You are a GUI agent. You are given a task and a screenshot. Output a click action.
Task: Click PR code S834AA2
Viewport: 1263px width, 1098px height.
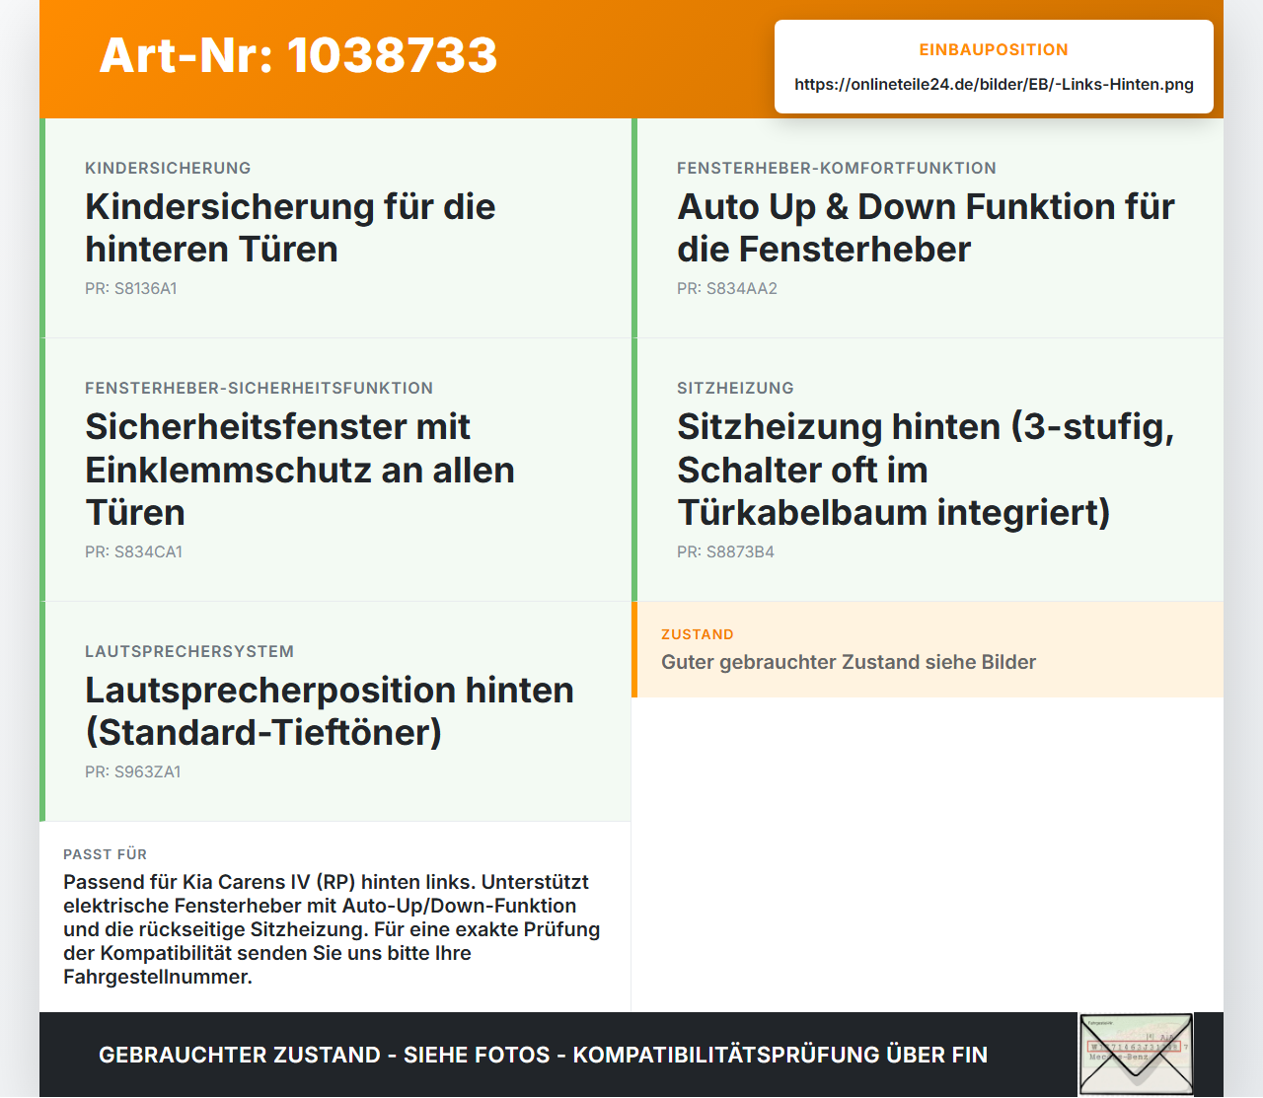click(x=727, y=289)
